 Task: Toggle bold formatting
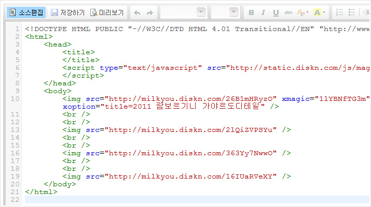pos(251,12)
